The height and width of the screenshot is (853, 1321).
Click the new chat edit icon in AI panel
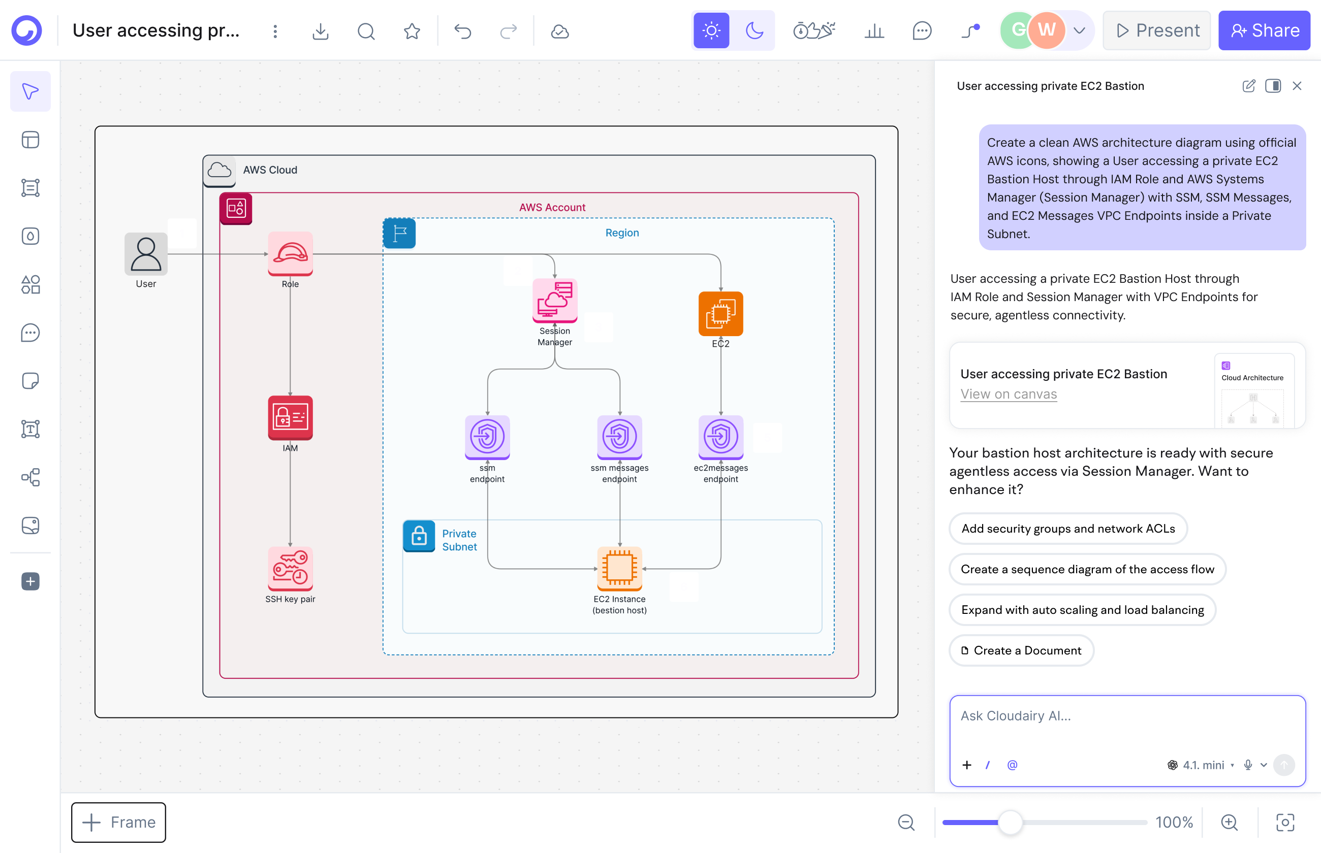tap(1248, 86)
